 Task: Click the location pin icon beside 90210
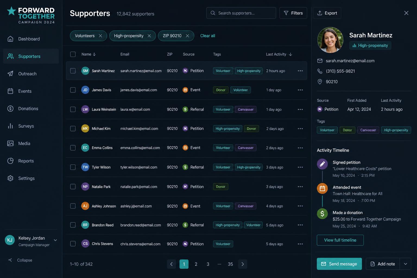[320, 82]
